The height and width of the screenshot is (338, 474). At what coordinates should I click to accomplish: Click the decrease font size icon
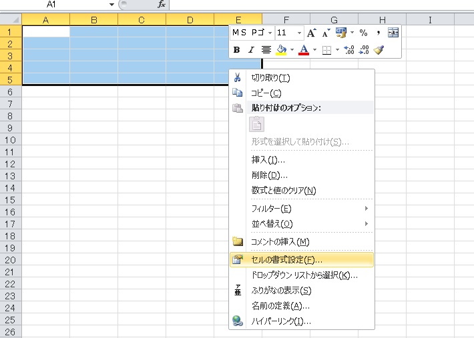coord(326,33)
